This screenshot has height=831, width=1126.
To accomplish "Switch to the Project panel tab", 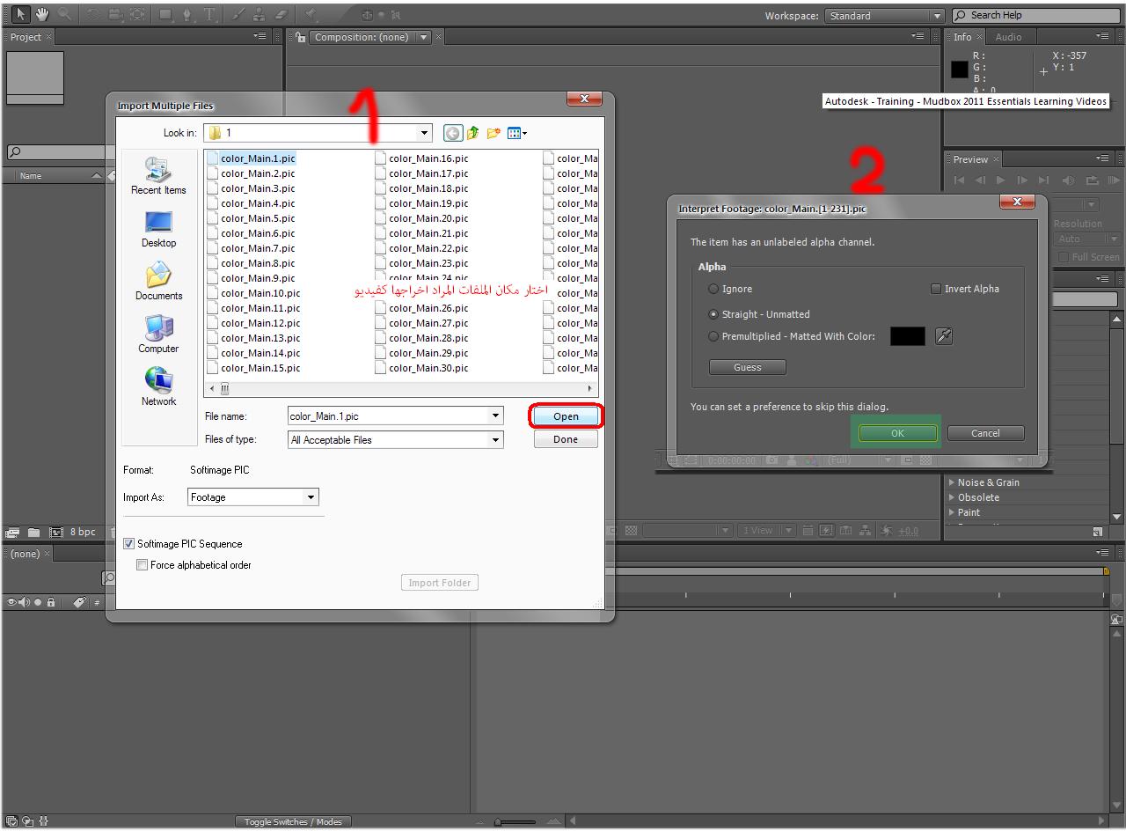I will coord(26,37).
